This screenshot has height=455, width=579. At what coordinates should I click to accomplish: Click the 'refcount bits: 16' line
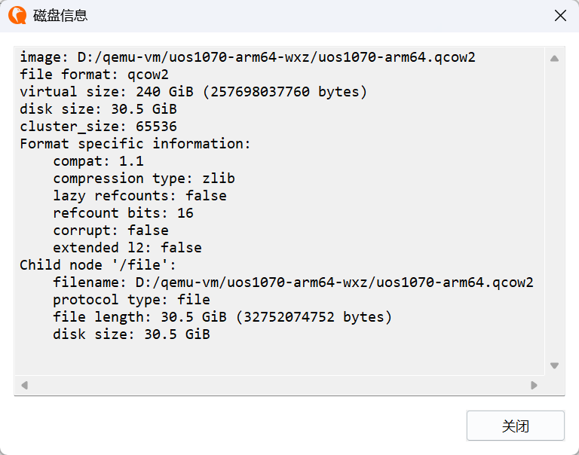124,213
